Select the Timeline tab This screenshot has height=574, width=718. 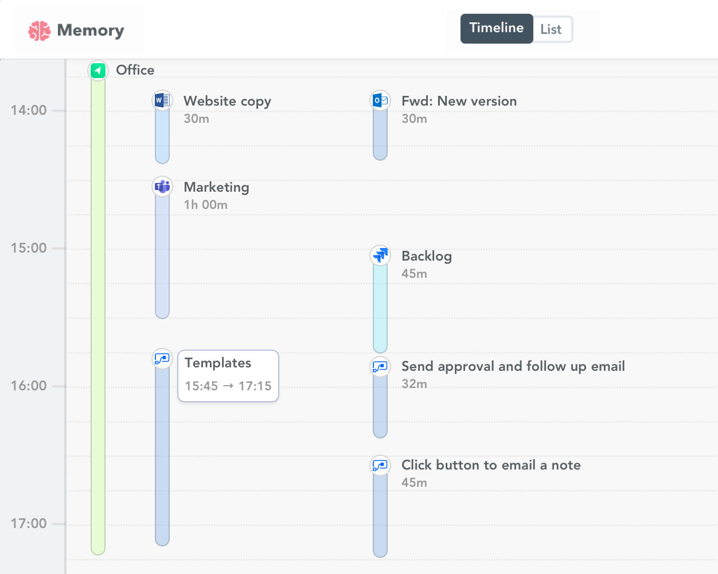(496, 28)
